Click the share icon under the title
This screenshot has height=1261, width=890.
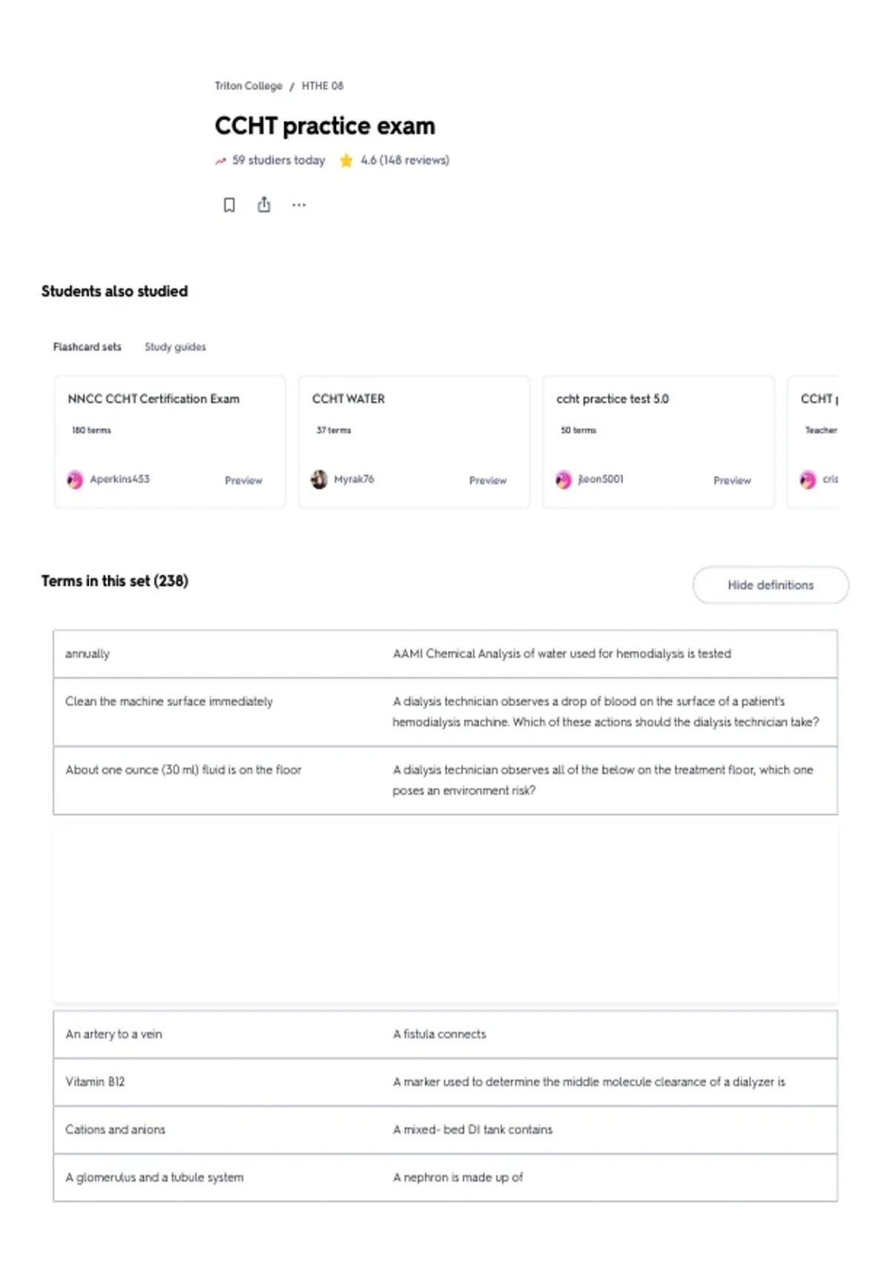(x=264, y=205)
